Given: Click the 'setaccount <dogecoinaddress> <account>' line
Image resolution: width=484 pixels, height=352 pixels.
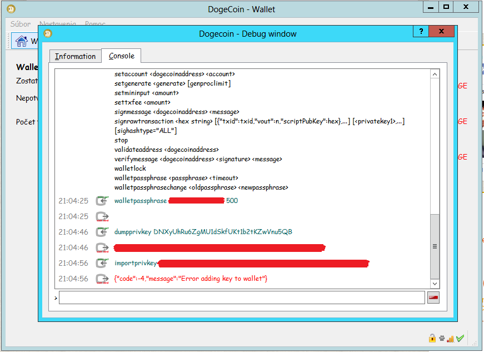Looking at the screenshot, I should (174, 74).
